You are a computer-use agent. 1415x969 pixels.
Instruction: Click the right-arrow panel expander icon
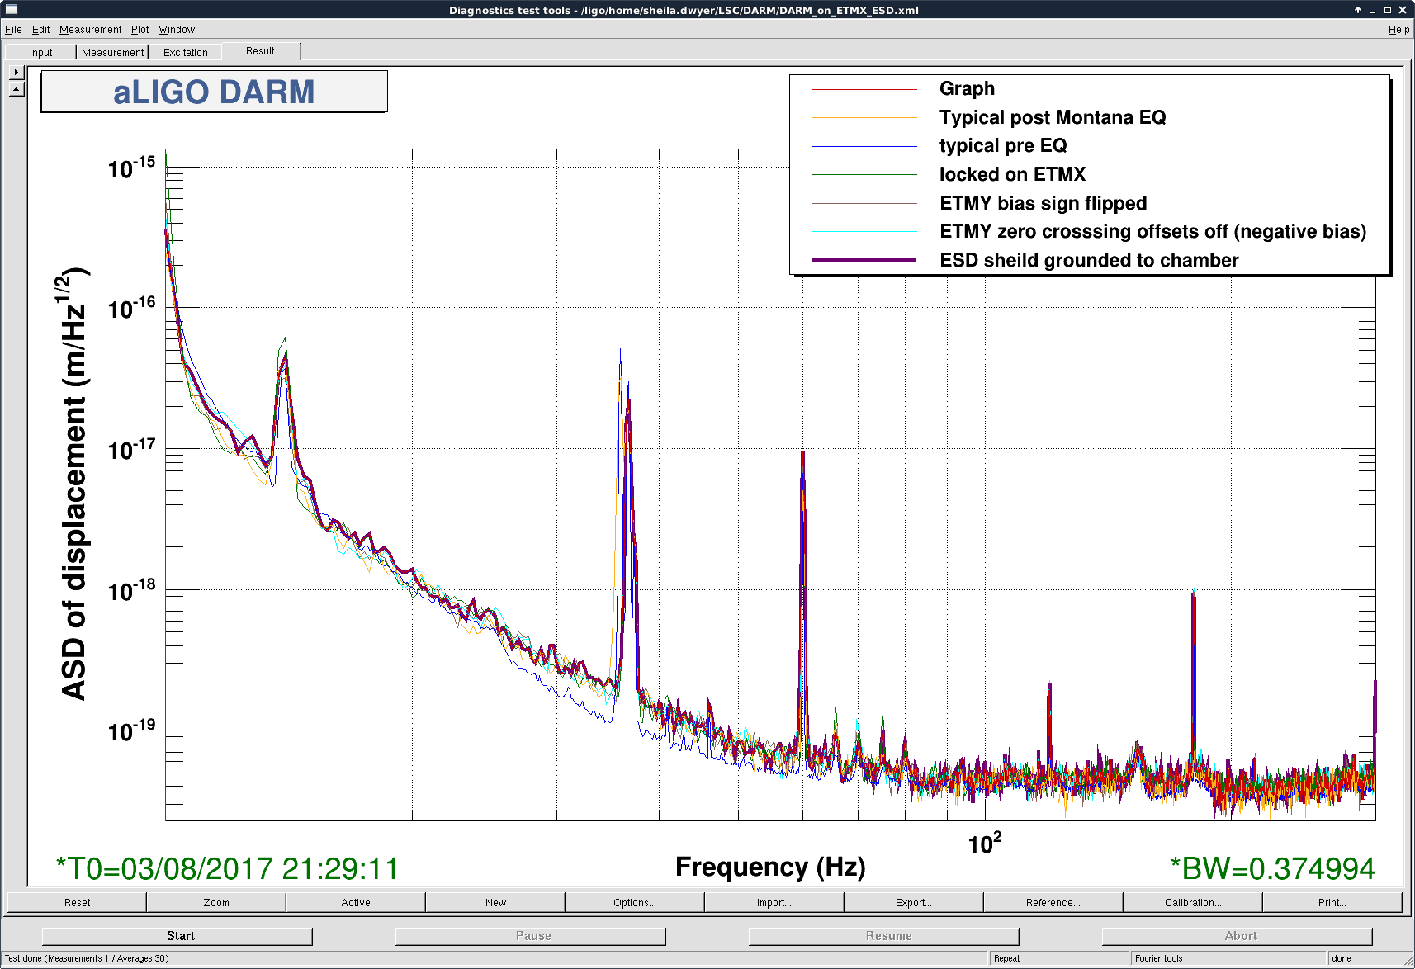17,72
